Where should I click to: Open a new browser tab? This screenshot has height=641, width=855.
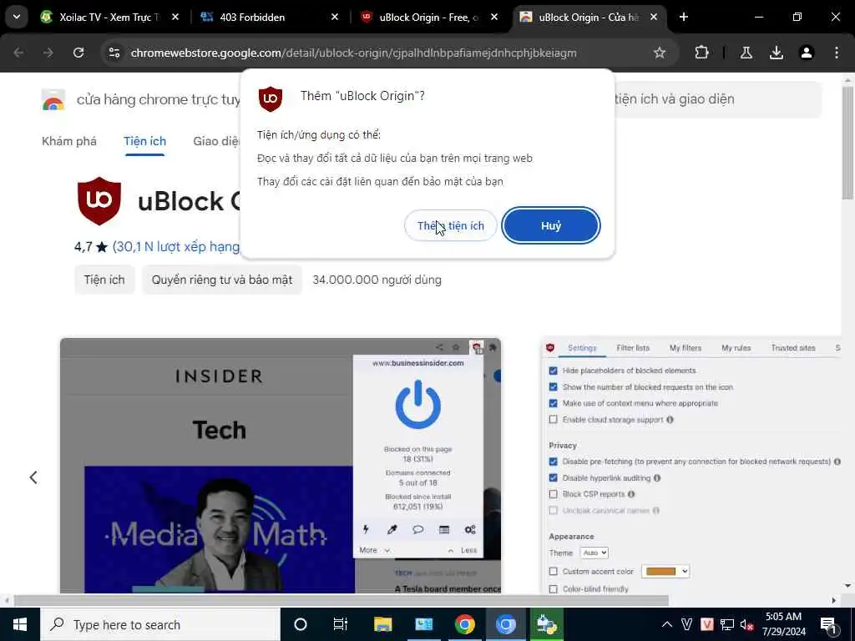[684, 18]
